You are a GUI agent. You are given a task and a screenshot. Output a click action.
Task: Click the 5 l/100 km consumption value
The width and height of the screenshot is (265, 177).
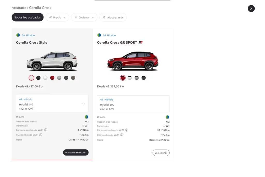point(83,130)
